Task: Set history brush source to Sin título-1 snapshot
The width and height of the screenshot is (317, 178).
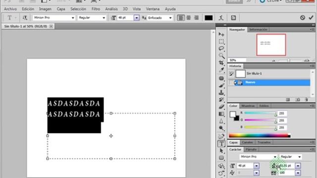Action: tap(232, 74)
